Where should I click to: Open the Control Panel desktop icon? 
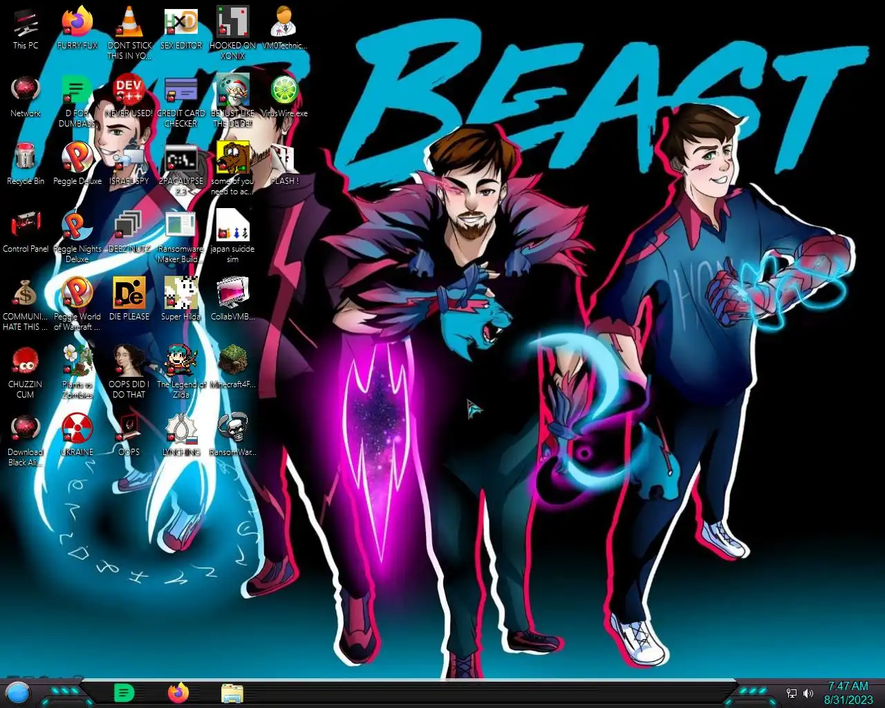[x=26, y=232]
